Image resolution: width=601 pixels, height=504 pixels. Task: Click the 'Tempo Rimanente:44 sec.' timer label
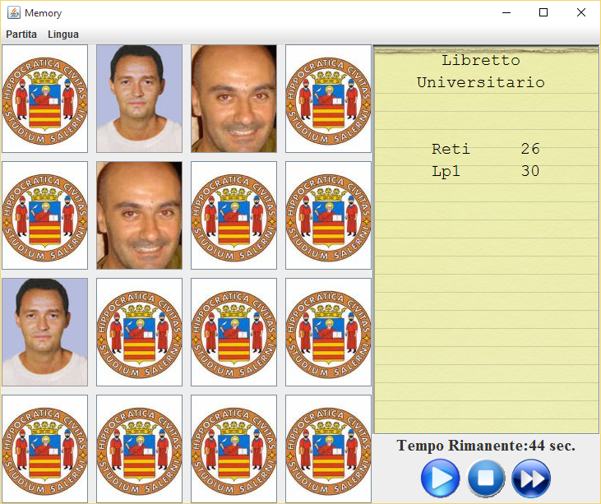click(x=486, y=446)
